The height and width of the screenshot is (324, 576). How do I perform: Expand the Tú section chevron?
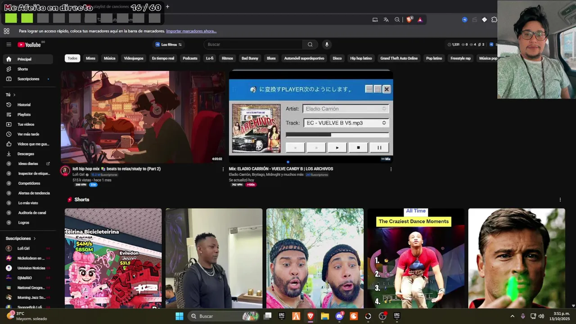click(x=14, y=95)
